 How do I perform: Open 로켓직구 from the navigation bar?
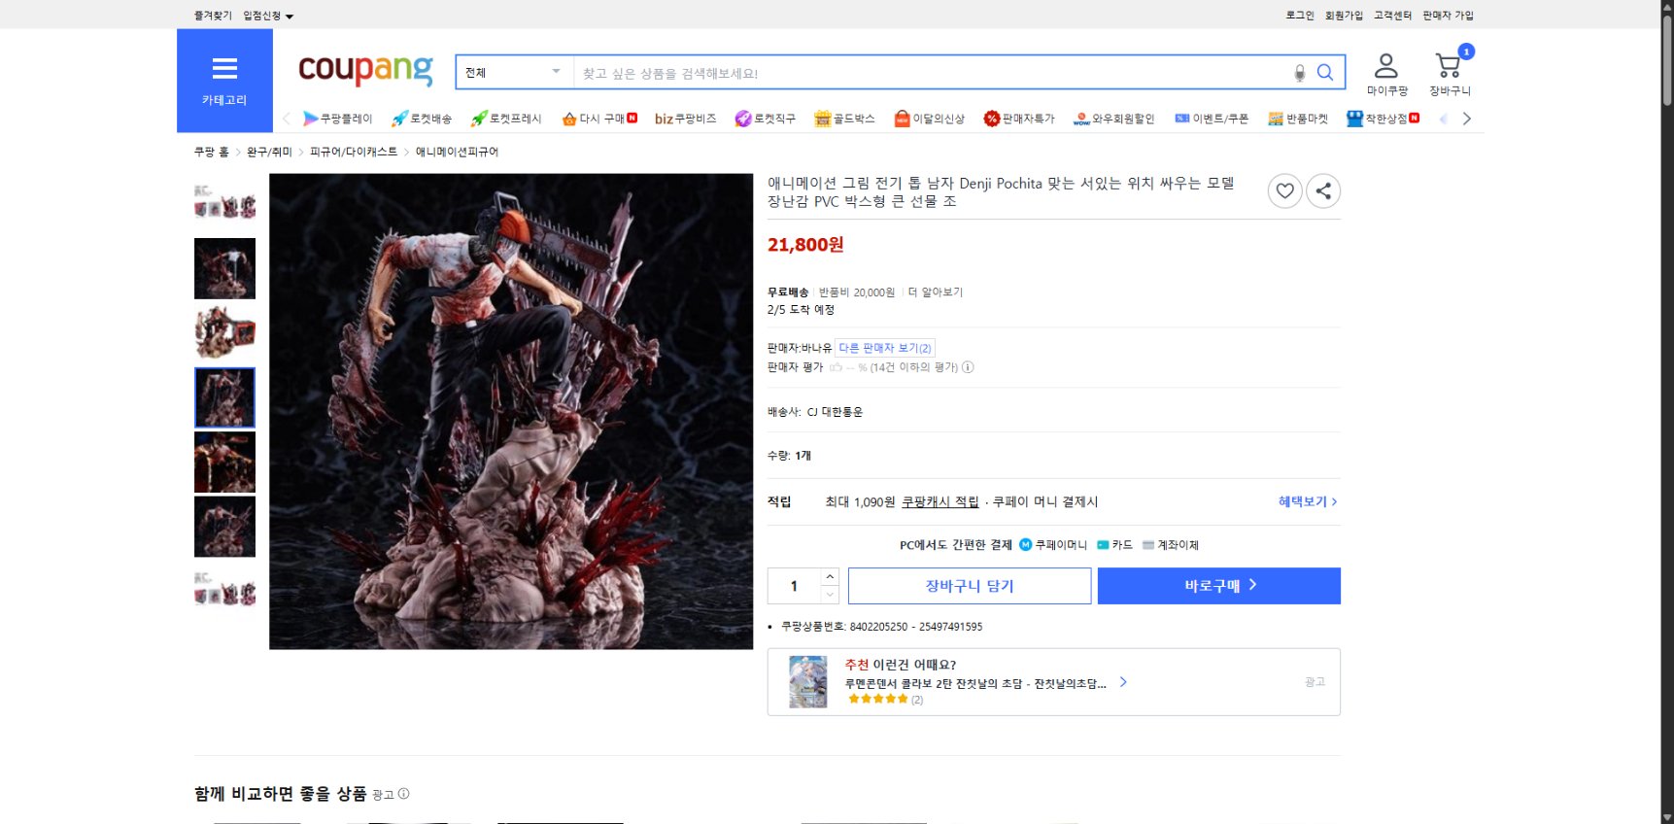[x=765, y=119]
